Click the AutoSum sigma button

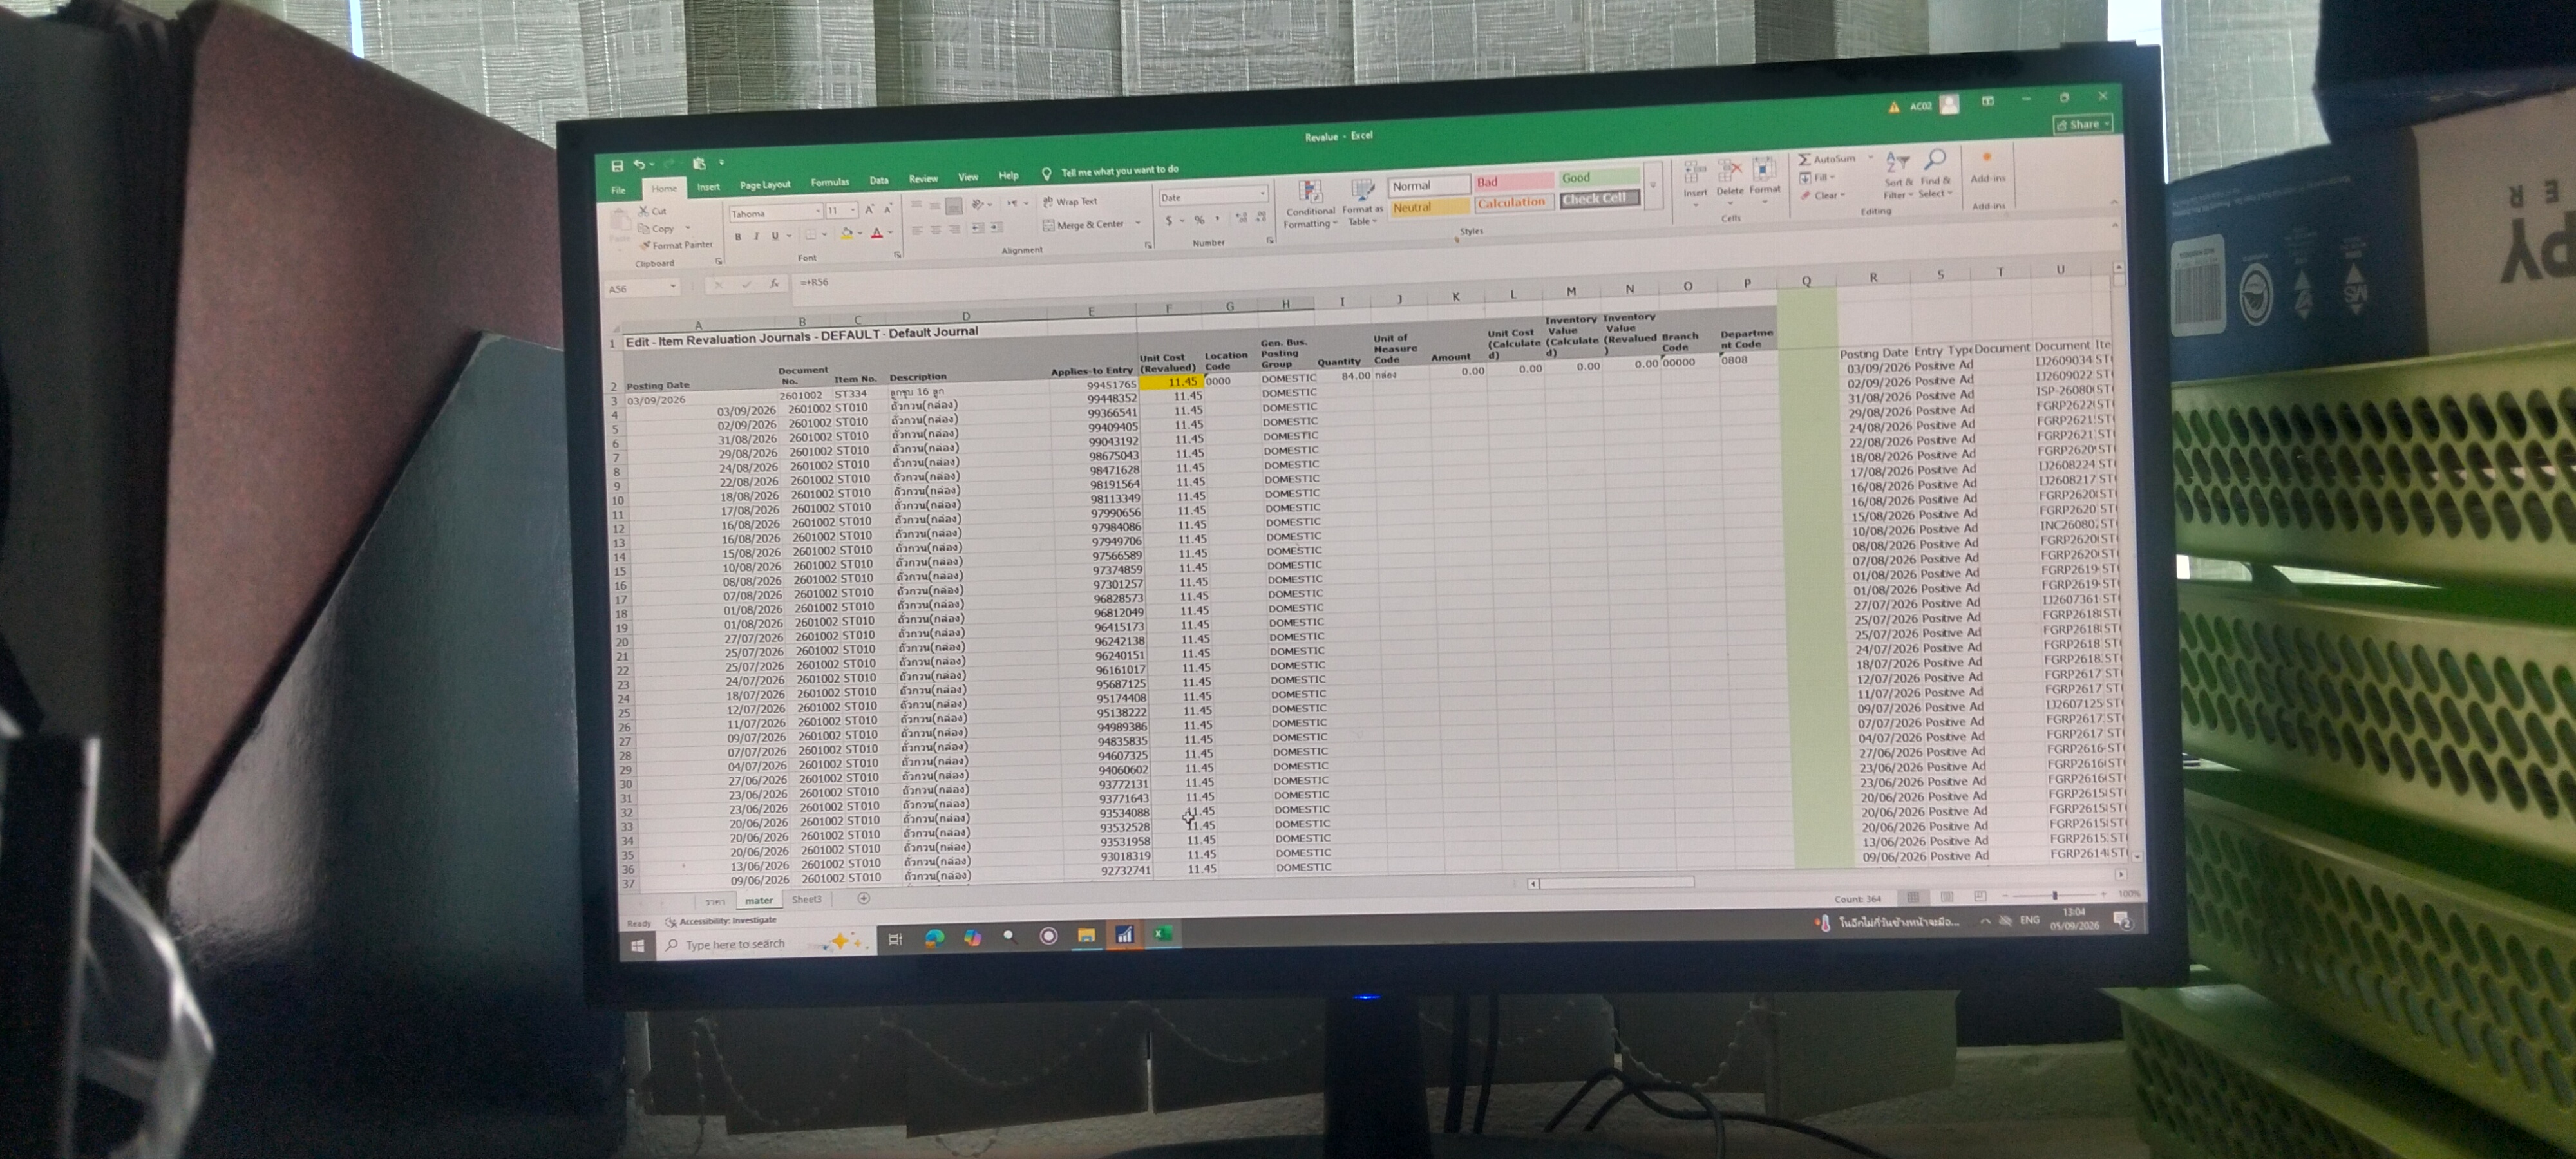[x=1826, y=159]
